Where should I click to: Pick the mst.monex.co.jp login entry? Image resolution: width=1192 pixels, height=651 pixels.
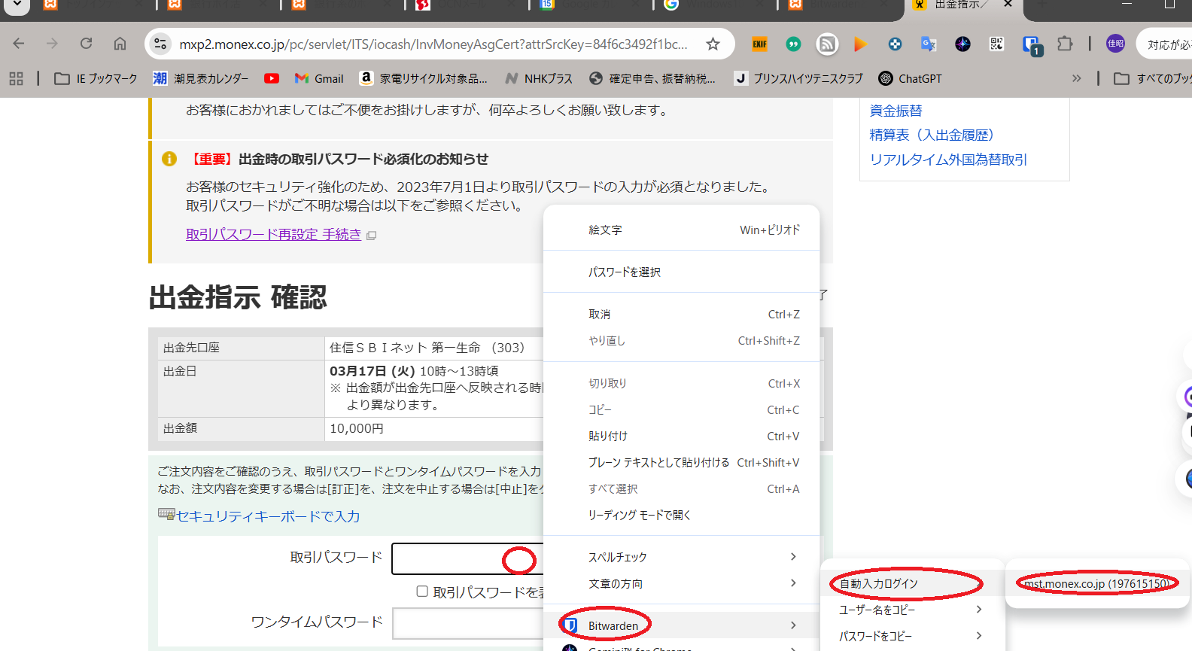tap(1096, 584)
